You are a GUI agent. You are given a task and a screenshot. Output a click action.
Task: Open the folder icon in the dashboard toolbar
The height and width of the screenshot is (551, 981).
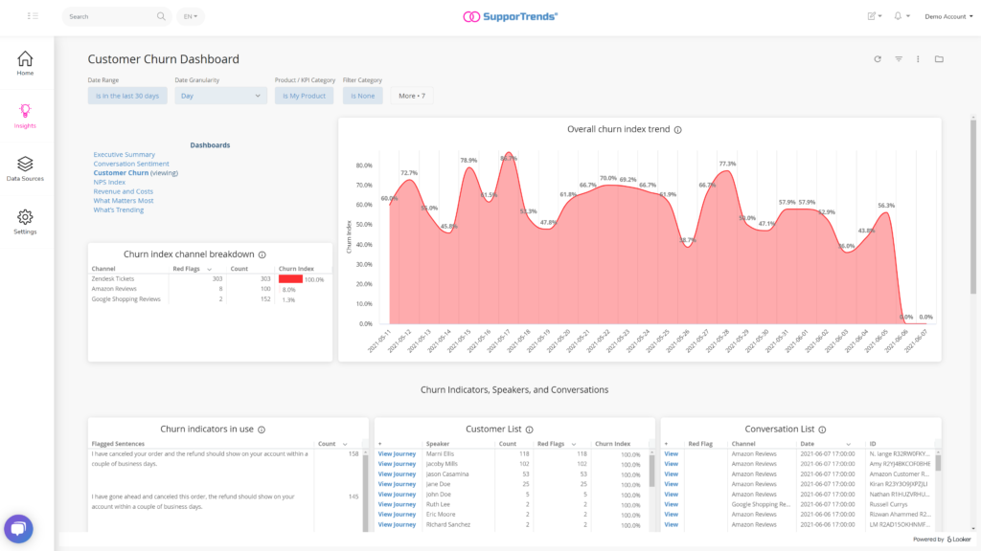[939, 58]
